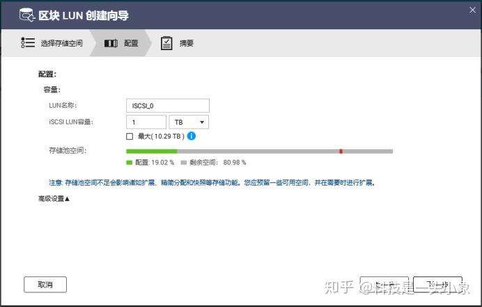The height and width of the screenshot is (307, 482).
Task: Close the LUN creation wizard
Action: click(x=472, y=10)
